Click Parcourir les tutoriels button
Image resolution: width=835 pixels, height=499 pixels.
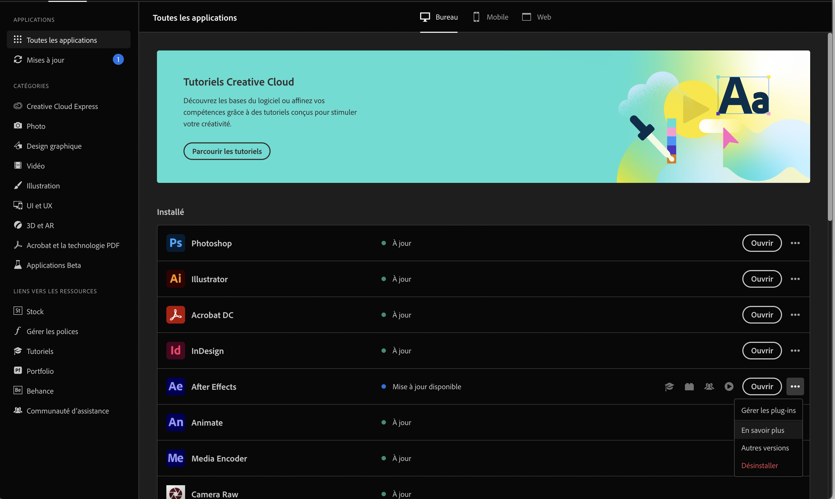click(226, 151)
